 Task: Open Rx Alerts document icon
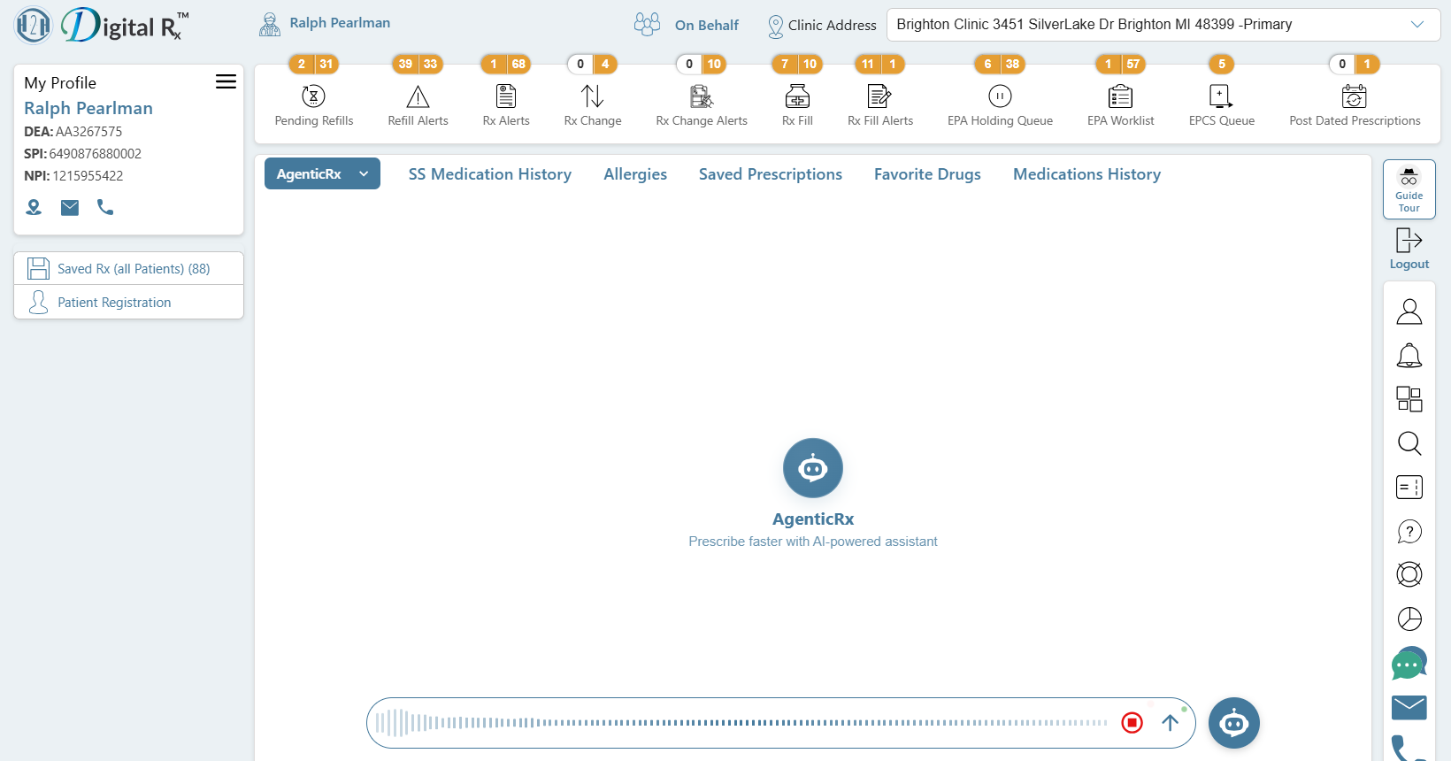[x=506, y=96]
